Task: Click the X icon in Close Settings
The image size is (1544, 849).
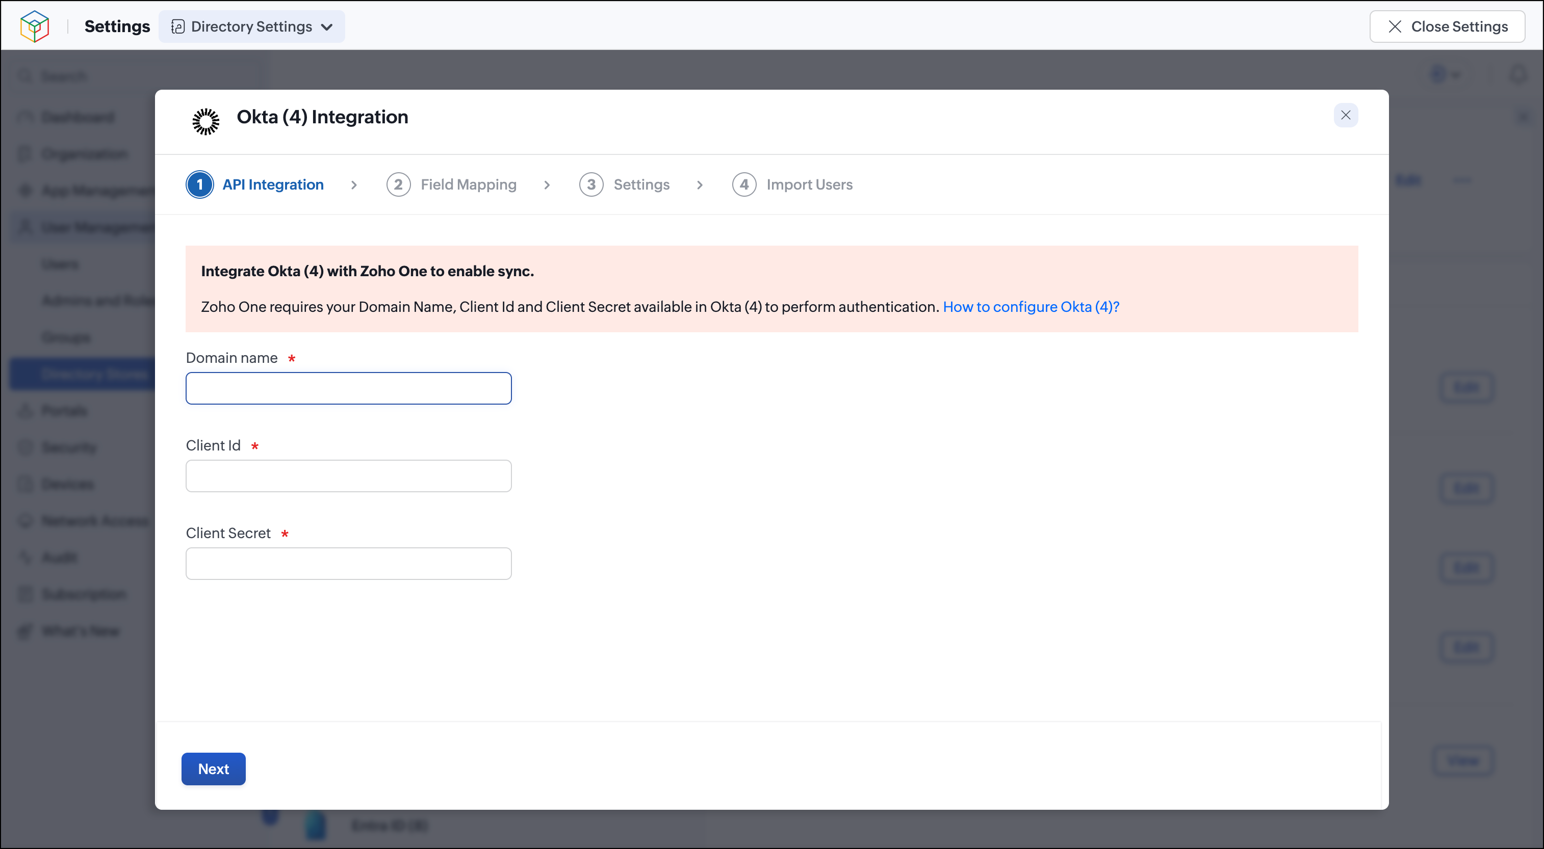Action: pos(1395,26)
